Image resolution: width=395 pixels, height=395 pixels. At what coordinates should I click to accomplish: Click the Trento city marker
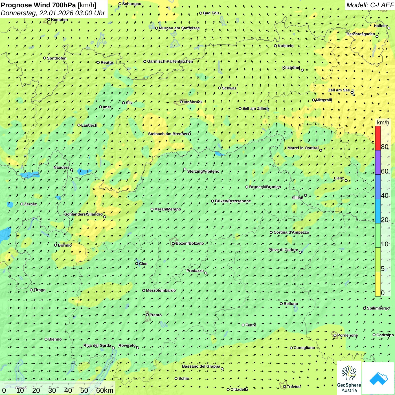147,315
